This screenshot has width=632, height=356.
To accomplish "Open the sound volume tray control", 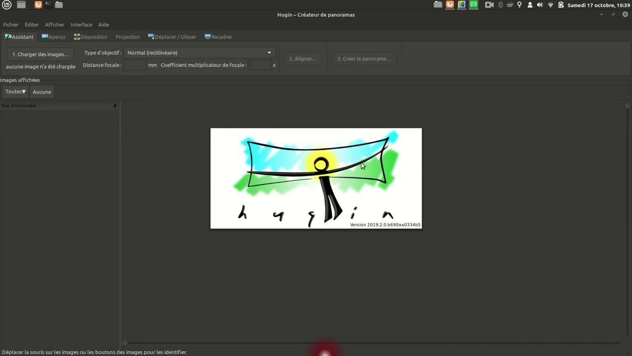I will pyautogui.click(x=540, y=5).
